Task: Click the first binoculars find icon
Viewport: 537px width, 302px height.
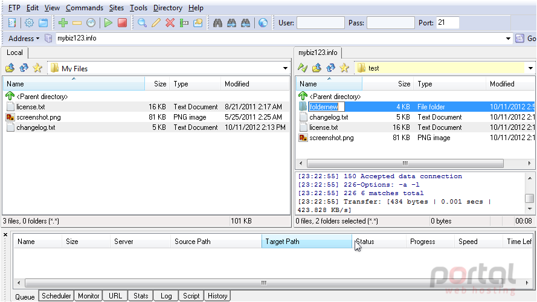Action: coord(218,23)
